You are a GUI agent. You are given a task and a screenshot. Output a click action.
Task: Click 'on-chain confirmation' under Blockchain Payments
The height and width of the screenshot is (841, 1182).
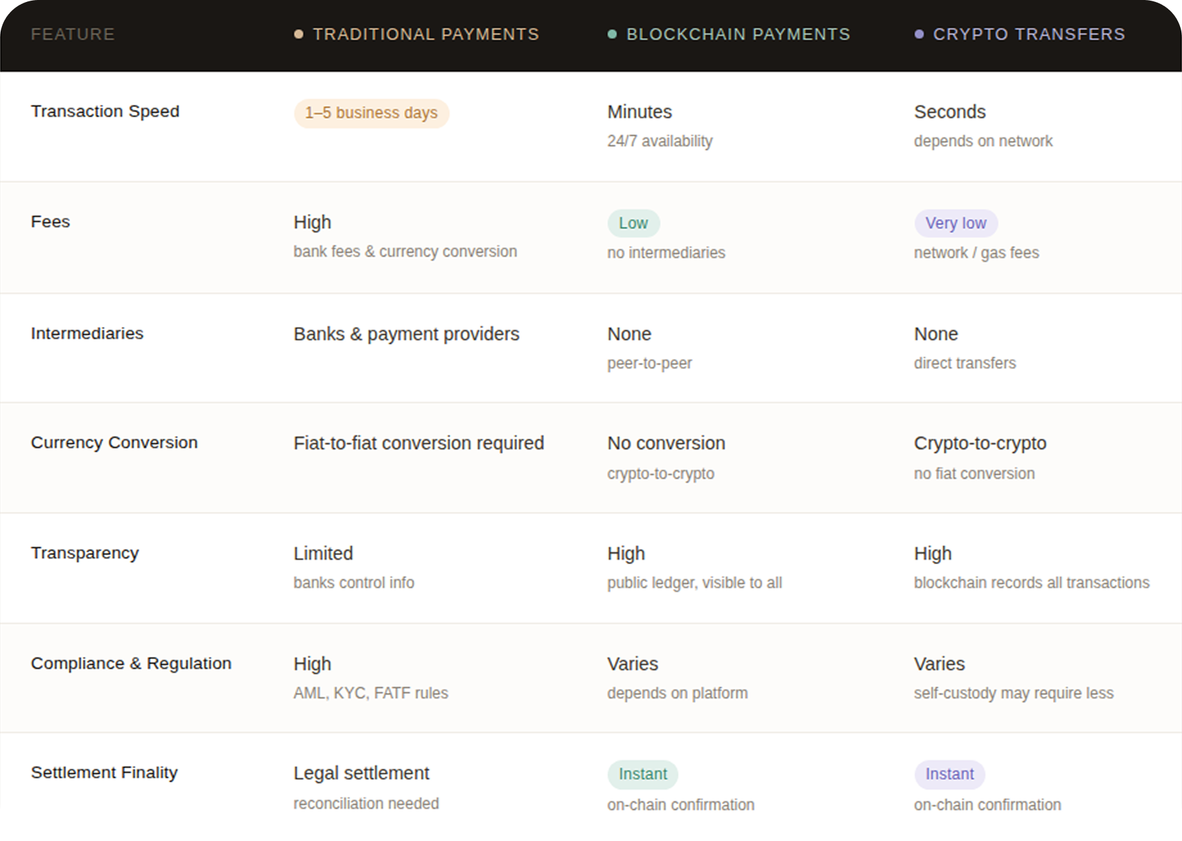point(681,805)
